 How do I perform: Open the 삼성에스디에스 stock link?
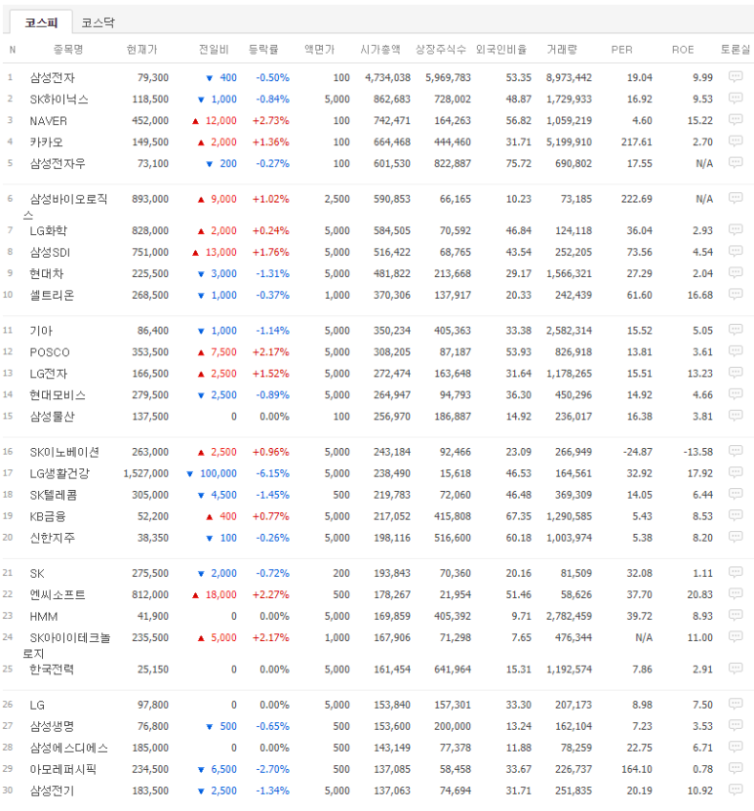pyautogui.click(x=68, y=748)
